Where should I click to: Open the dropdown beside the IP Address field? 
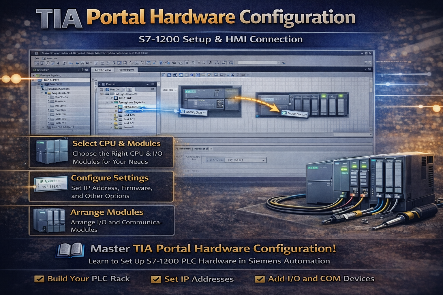coord(263,160)
